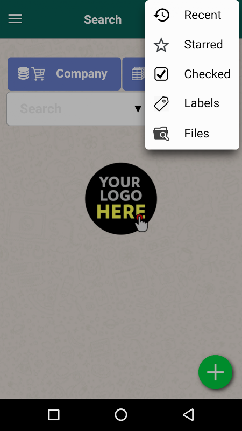Open the Search combo box field
Viewport: 242px width, 431px height.
[x=76, y=109]
